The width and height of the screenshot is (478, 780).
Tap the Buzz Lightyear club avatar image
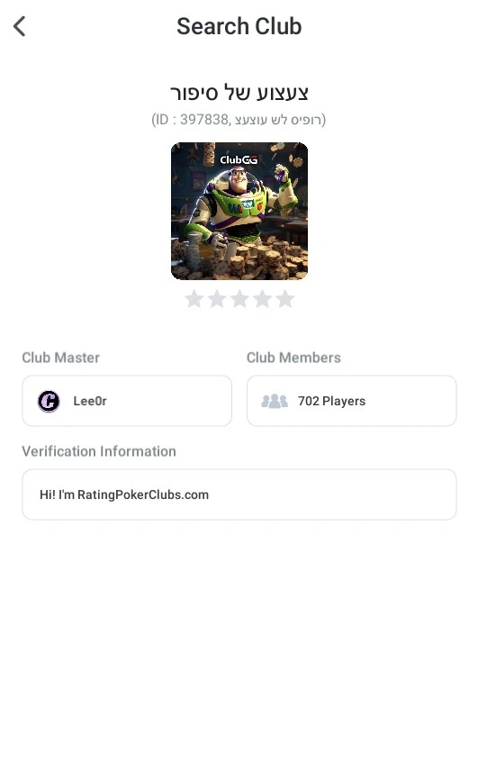[239, 211]
